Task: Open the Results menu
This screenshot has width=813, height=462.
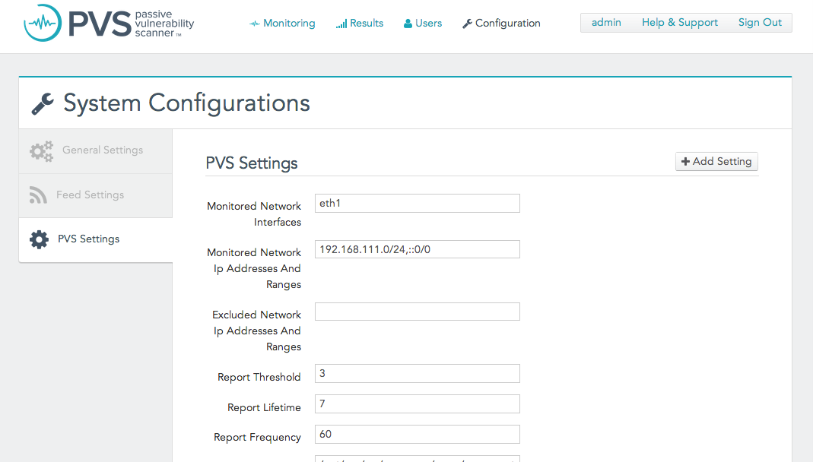Action: tap(360, 24)
